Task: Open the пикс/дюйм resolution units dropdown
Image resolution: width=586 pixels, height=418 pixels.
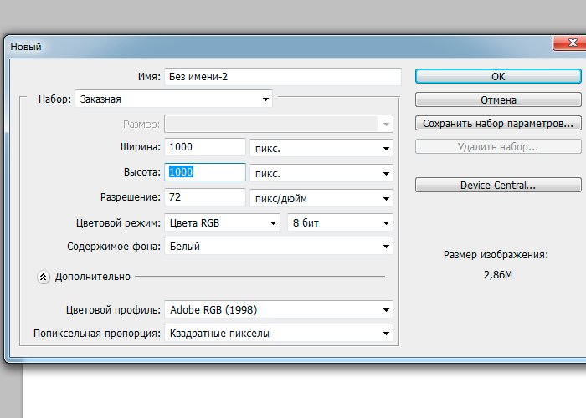Action: (321, 199)
